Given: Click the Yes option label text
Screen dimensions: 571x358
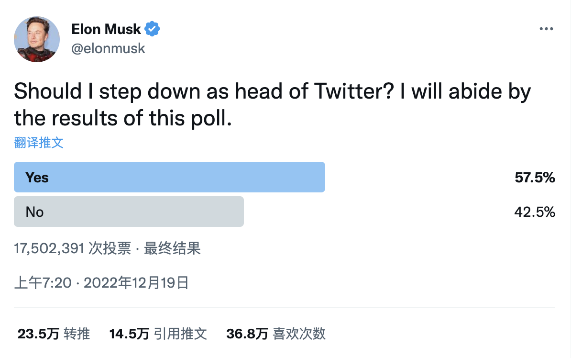Looking at the screenshot, I should tap(37, 178).
